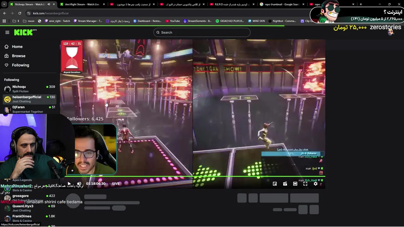This screenshot has height=227, width=404.
Task: Switch to repo thumbnail Google Search tab
Action: point(282,4)
